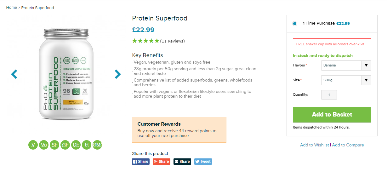
Task: Click the DF dairy free badge
Action: 76,145
